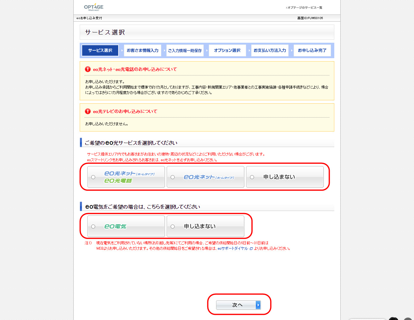Choose the eo電気 radio option
Image resolution: width=414 pixels, height=320 pixels.
(x=93, y=227)
